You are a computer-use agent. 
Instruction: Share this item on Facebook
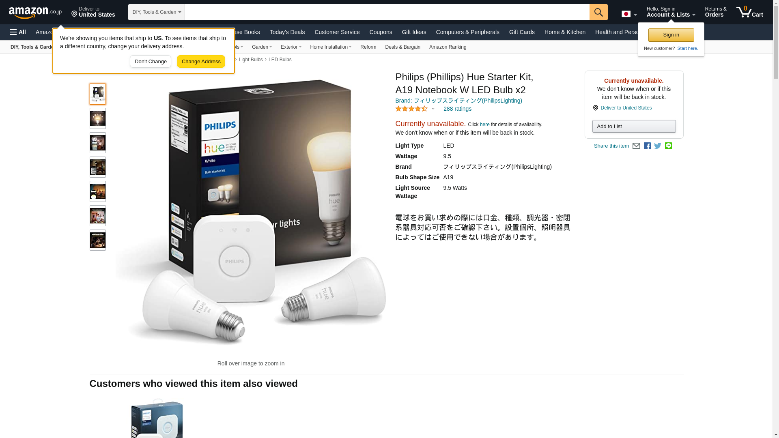click(x=647, y=146)
